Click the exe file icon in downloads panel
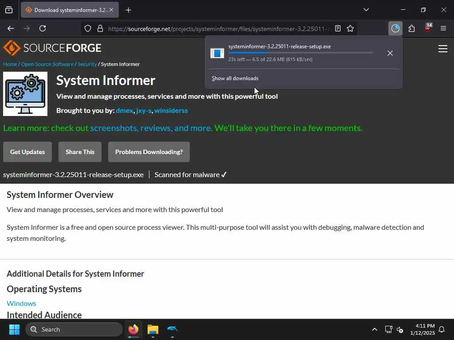Viewport: 454px width, 340px height. point(217,53)
